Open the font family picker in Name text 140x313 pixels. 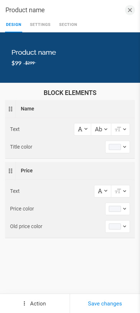click(x=83, y=130)
